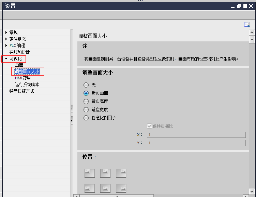Choose the 适应高度 radio option
256x197 pixels.
pyautogui.click(x=86, y=101)
